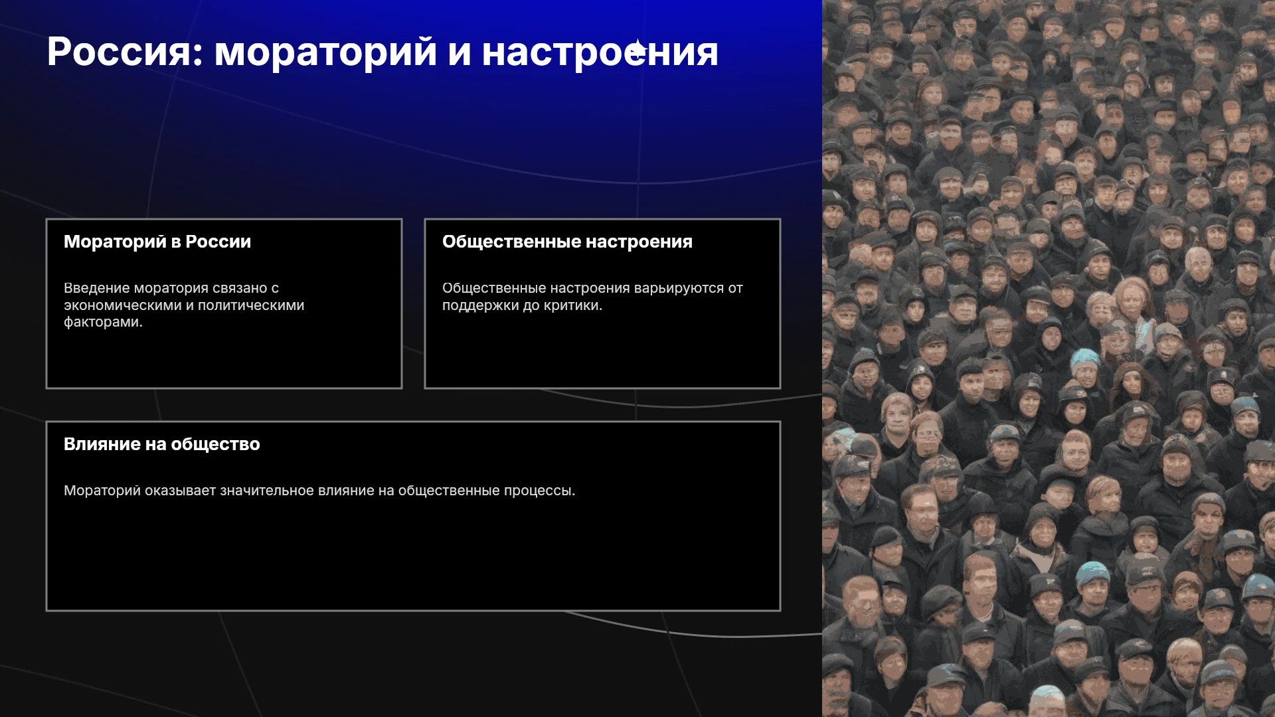Select the "Общественные настроения" card heading
Screen dimensions: 1275x717
[x=567, y=242]
